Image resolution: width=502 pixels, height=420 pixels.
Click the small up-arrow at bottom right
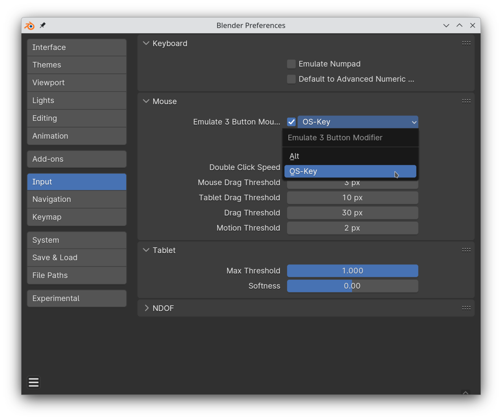tap(466, 392)
